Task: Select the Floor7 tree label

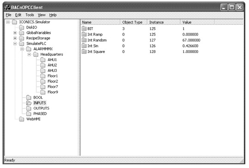Action: pos(53,87)
